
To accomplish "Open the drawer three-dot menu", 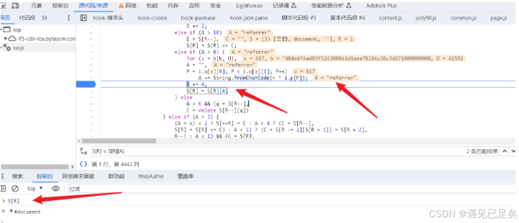I will click(3, 176).
